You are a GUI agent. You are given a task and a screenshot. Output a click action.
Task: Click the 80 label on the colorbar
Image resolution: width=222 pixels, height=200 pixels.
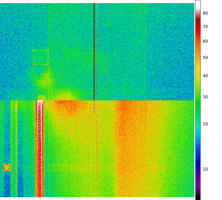[x=205, y=13]
